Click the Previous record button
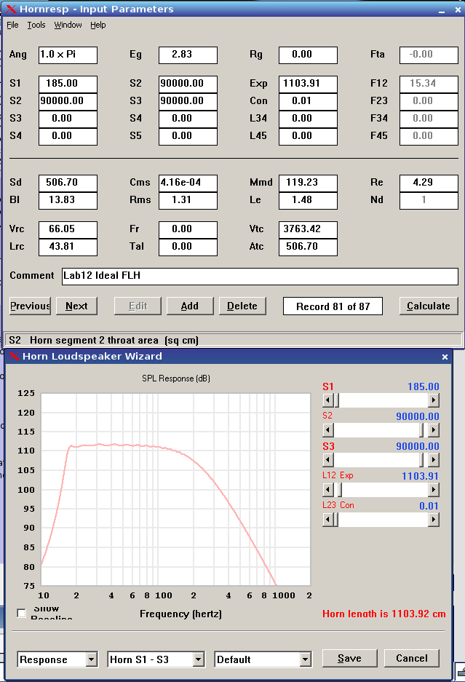Image resolution: width=465 pixels, height=682 pixels. point(30,306)
